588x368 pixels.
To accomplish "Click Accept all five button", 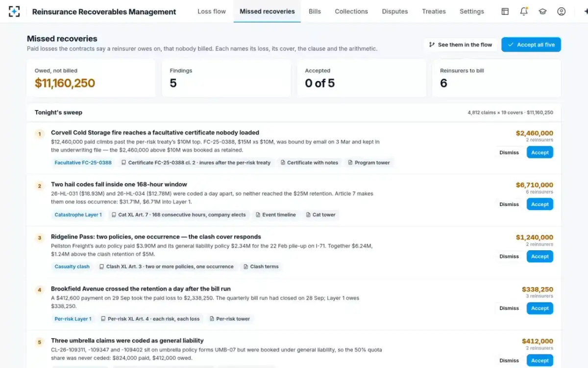I will click(x=531, y=45).
